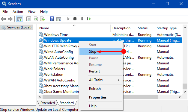
Task: Click the Xbox Game Monitoring gear icon
Action: coord(41,91)
